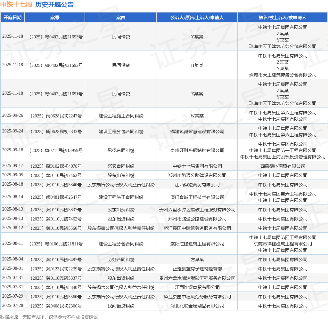Click date 2025-08-04 cell

(12, 259)
